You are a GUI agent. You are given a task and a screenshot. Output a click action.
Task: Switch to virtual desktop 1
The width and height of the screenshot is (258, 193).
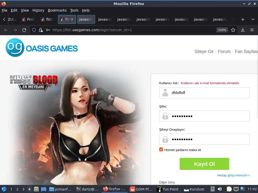[11, 189]
